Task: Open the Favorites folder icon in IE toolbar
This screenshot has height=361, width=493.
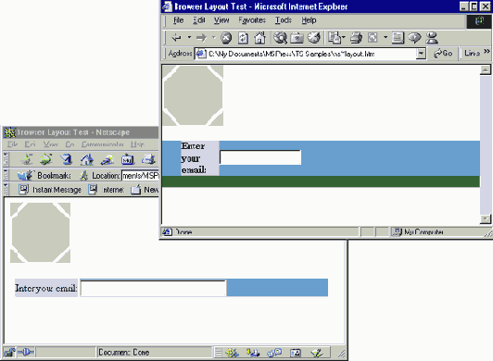Action: click(x=297, y=38)
